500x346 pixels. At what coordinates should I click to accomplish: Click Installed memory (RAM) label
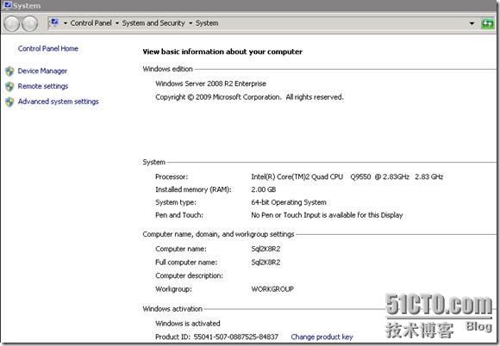pos(193,189)
